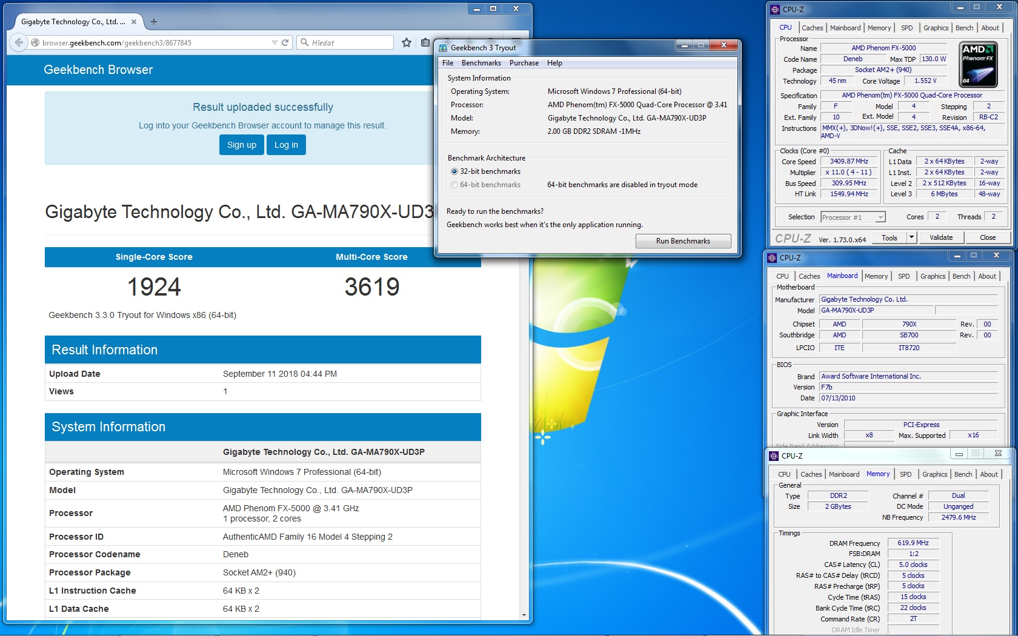Click the NB Frequency value 2479.6 MHz
1018x636 pixels.
coord(959,518)
